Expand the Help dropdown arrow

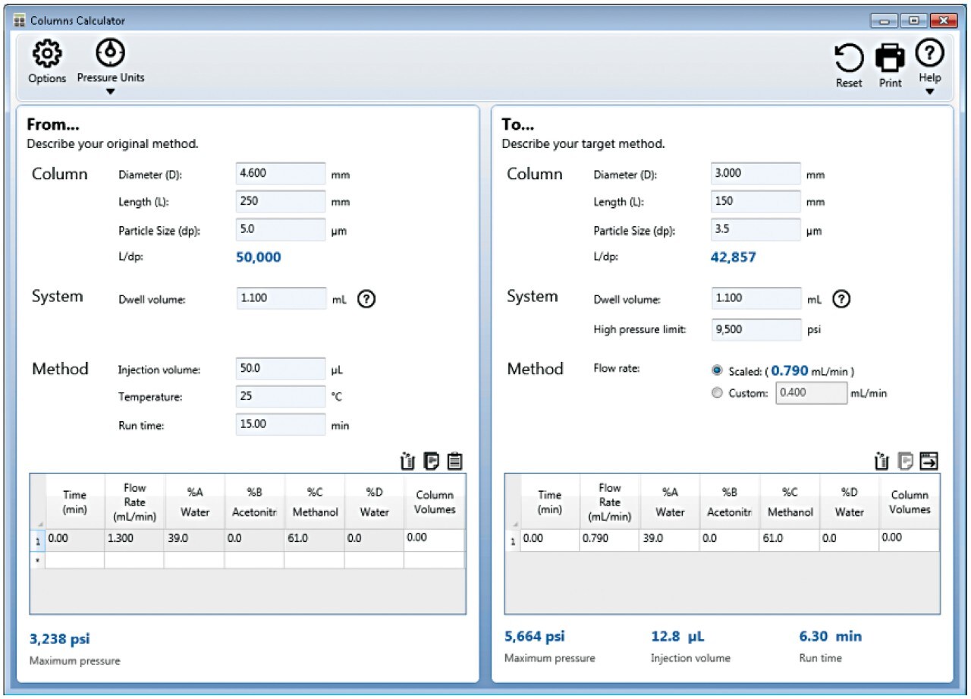(929, 92)
